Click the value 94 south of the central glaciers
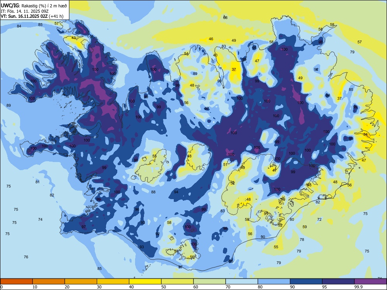387x290 pixels. click(176, 192)
